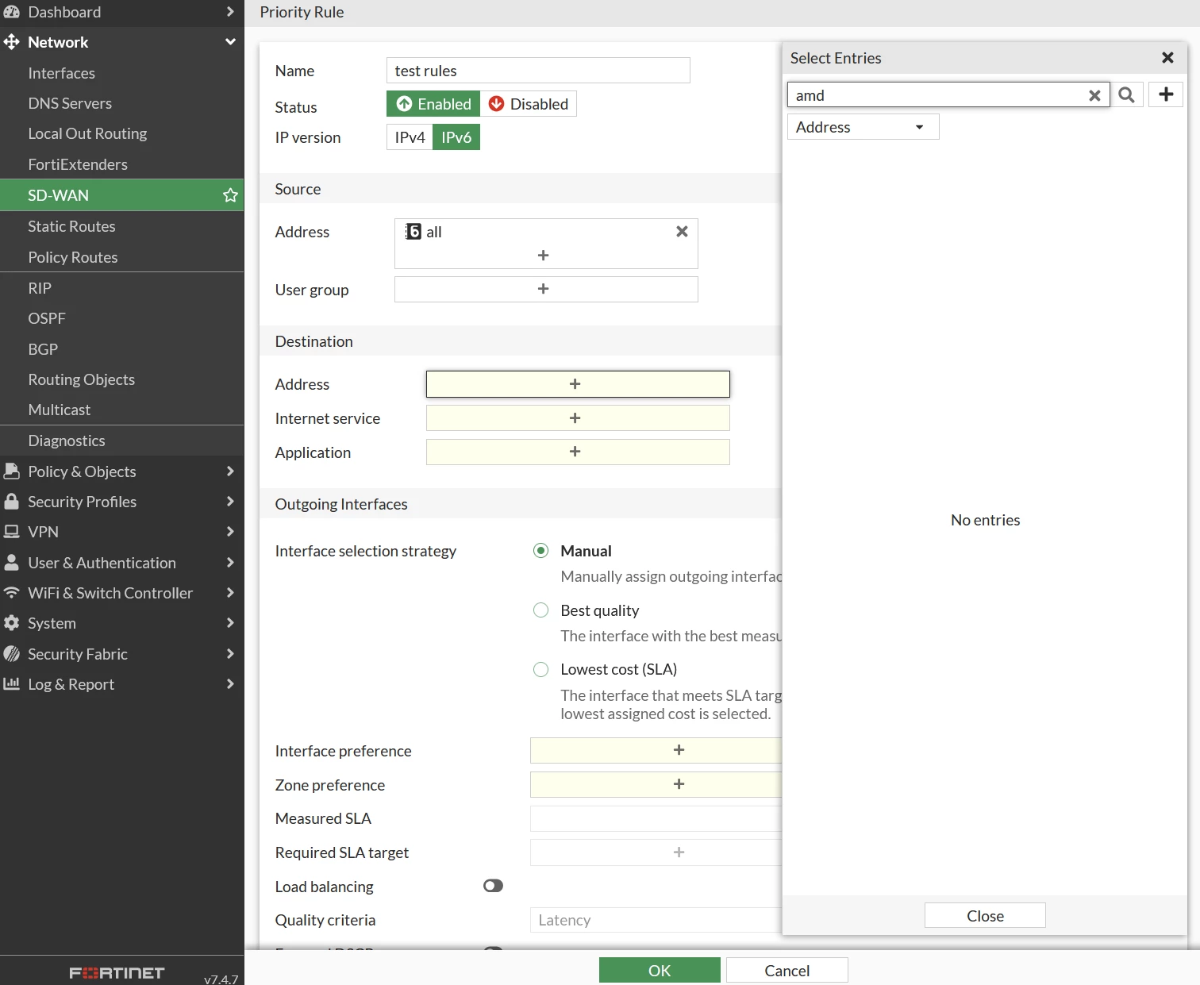Toggle the Load balancing switch
Image resolution: width=1200 pixels, height=985 pixels.
(x=493, y=886)
